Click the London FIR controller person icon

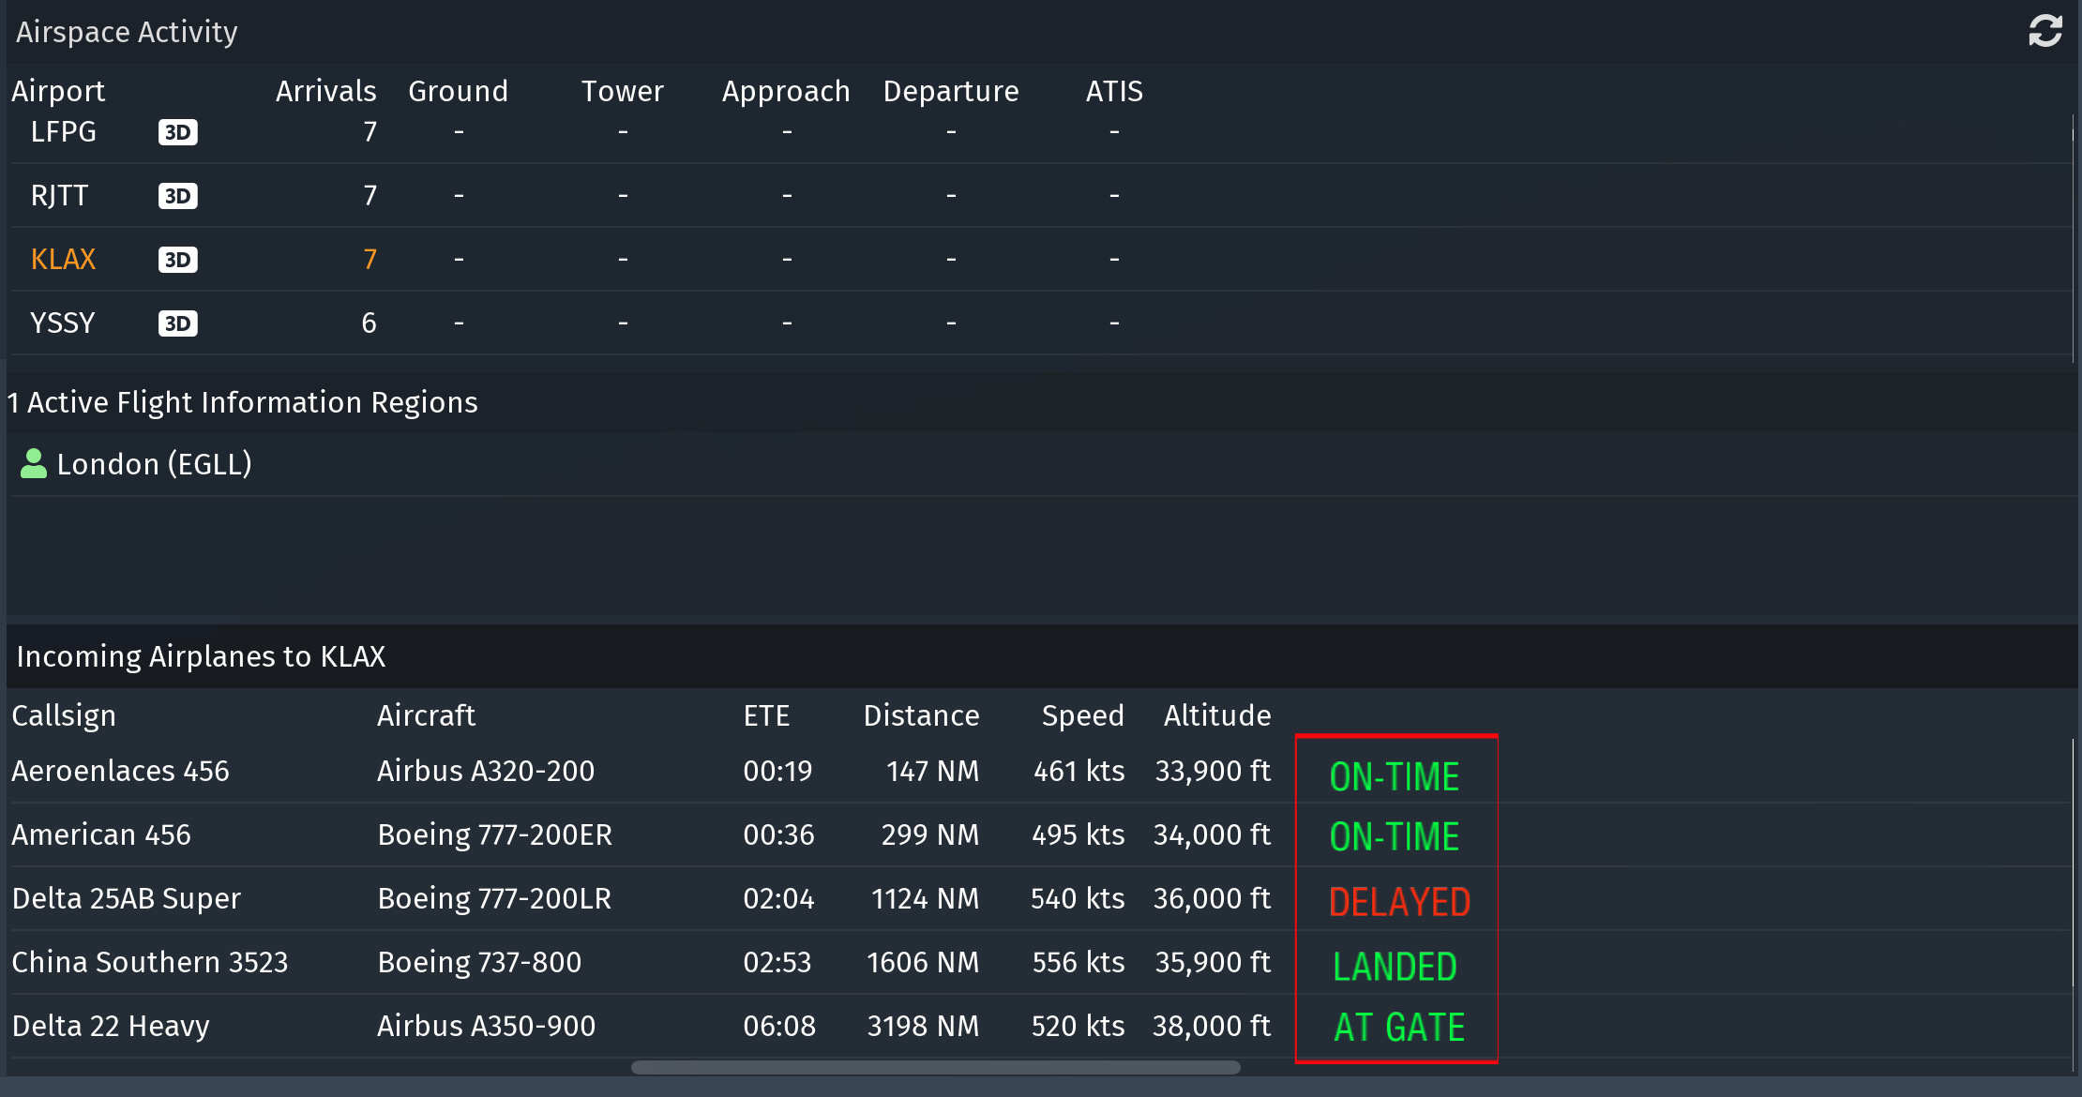pos(34,464)
